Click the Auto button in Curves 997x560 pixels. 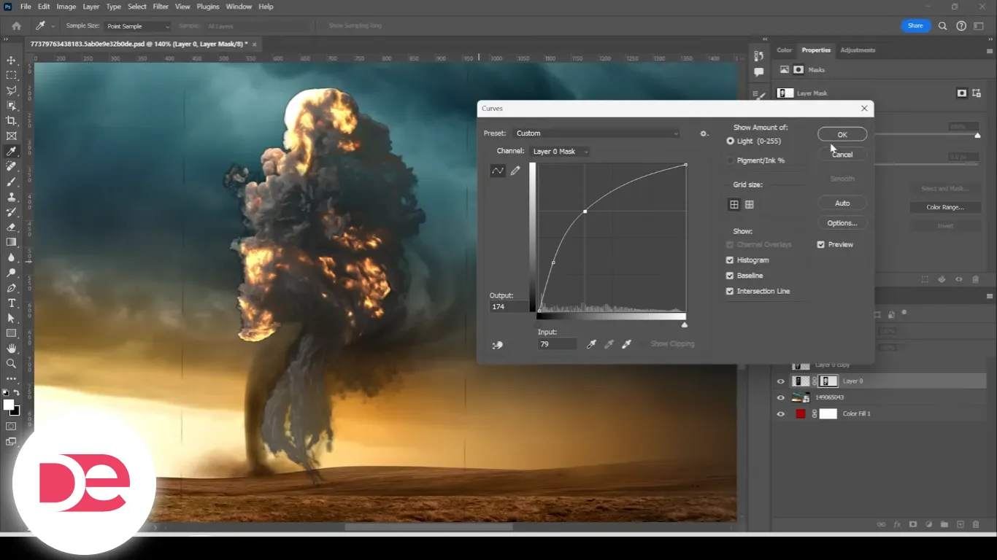842,203
